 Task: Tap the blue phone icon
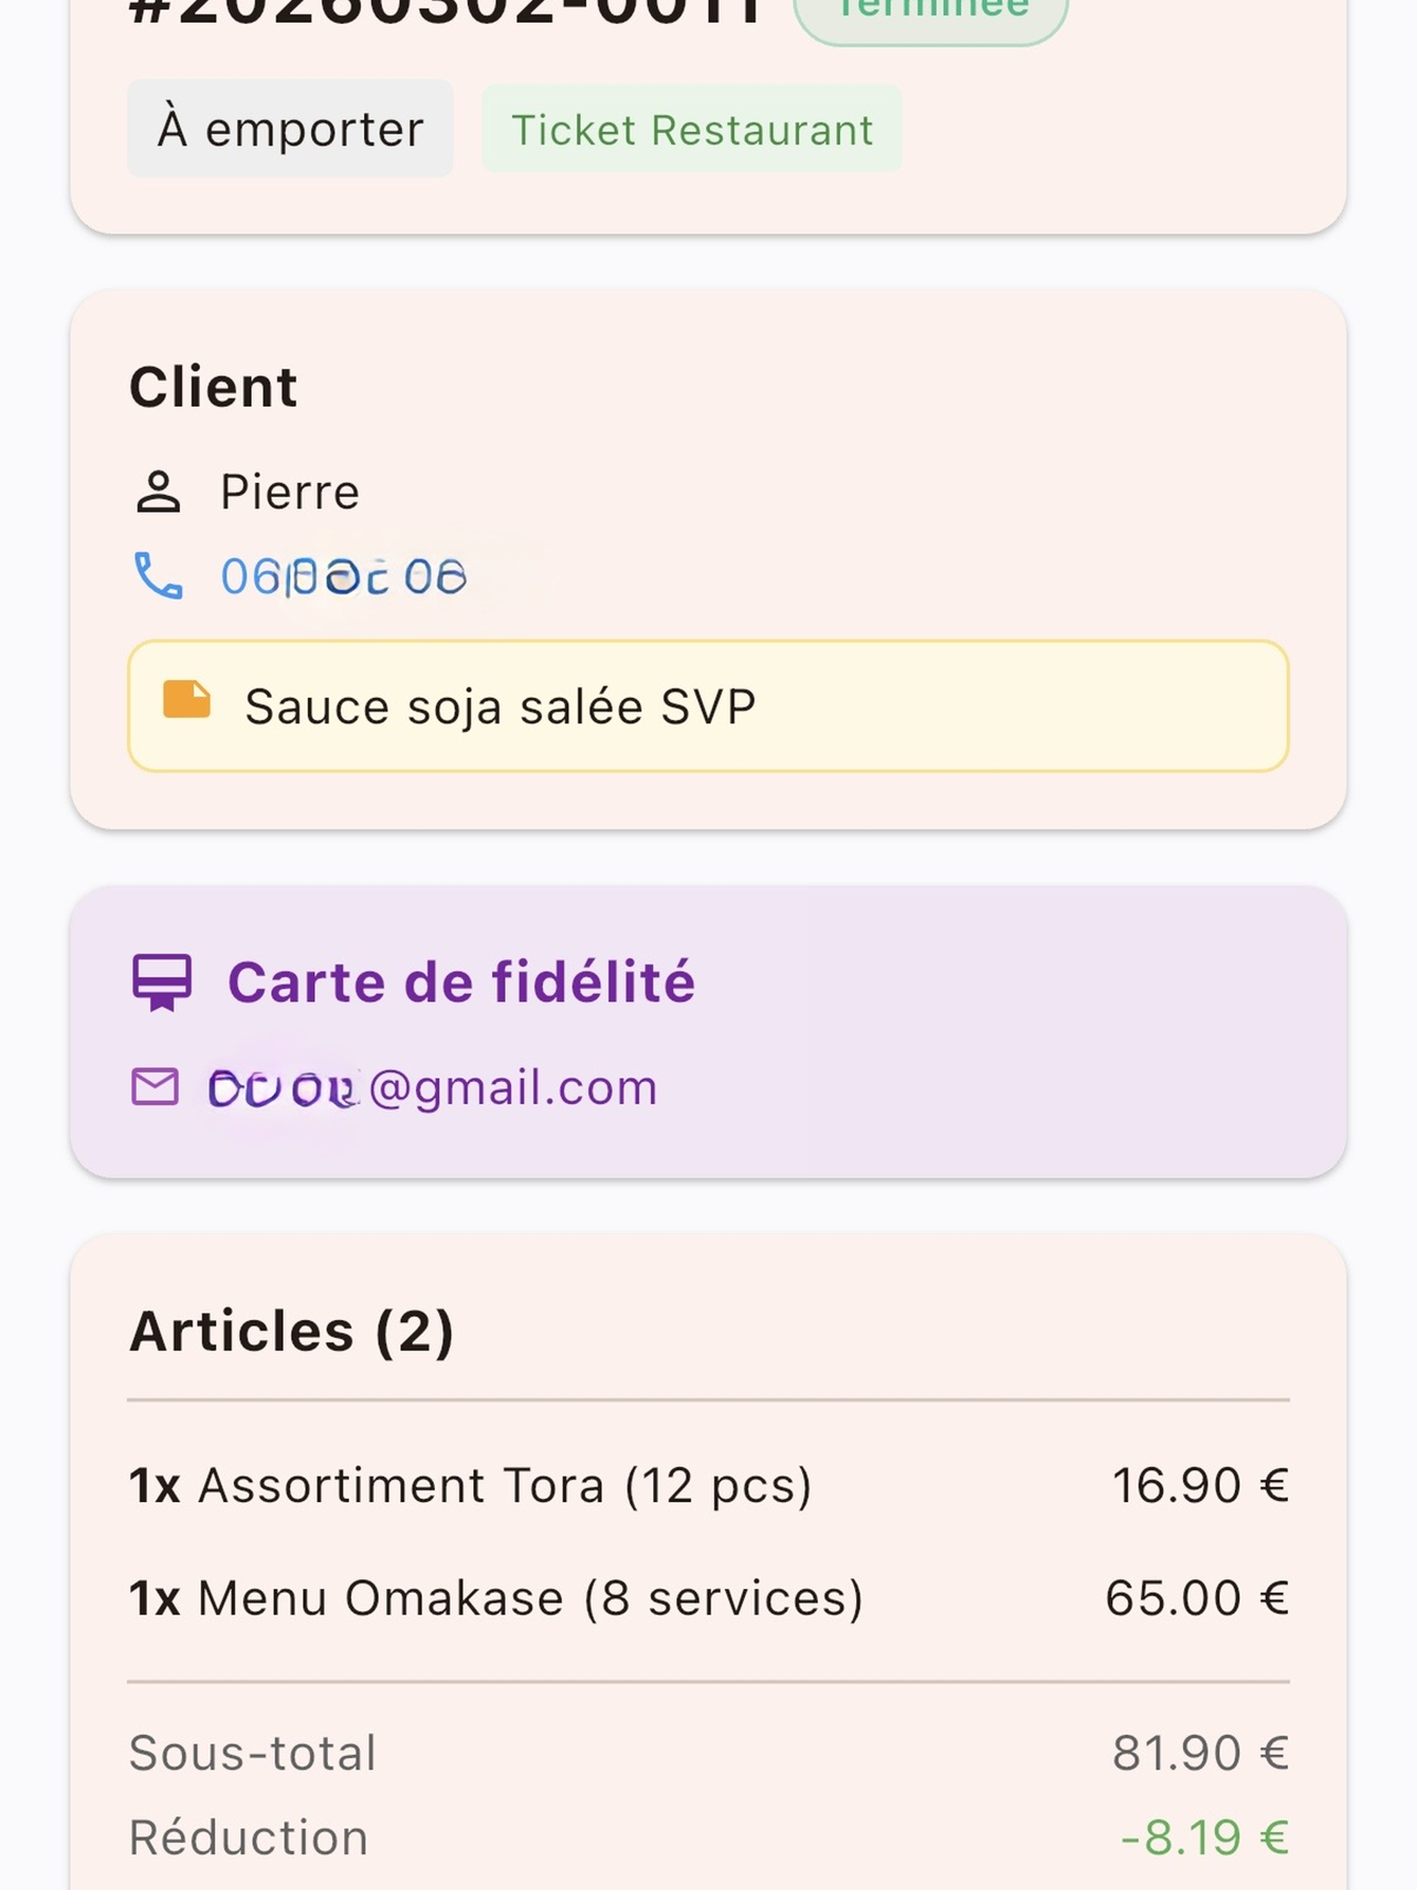coord(158,576)
